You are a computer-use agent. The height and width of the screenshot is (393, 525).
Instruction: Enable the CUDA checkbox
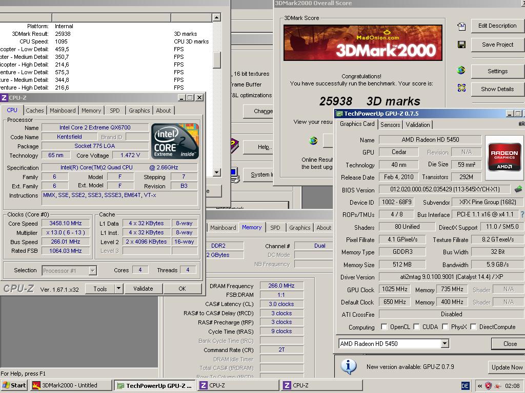coord(416,326)
